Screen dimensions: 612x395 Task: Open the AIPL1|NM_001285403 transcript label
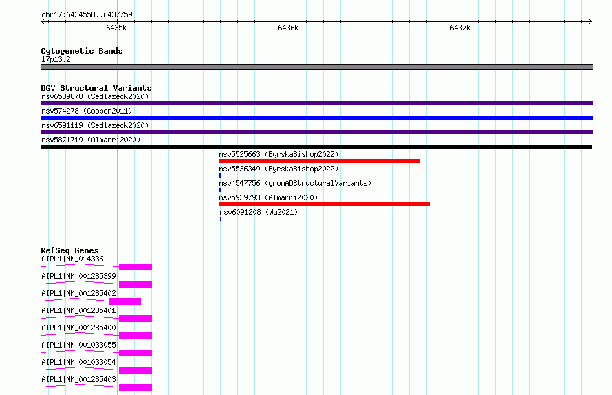tap(78, 379)
